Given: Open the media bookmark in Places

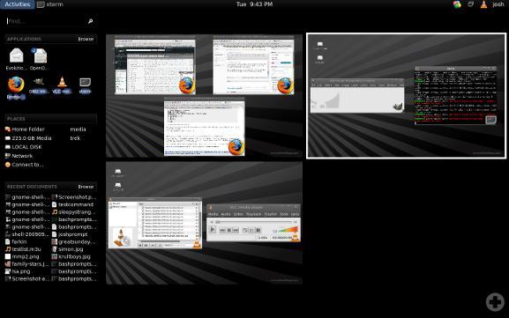Looking at the screenshot, I should pyautogui.click(x=78, y=129).
